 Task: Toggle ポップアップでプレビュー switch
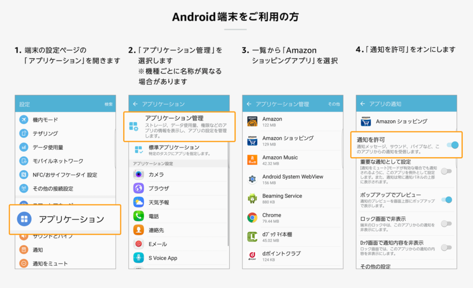pos(447,200)
